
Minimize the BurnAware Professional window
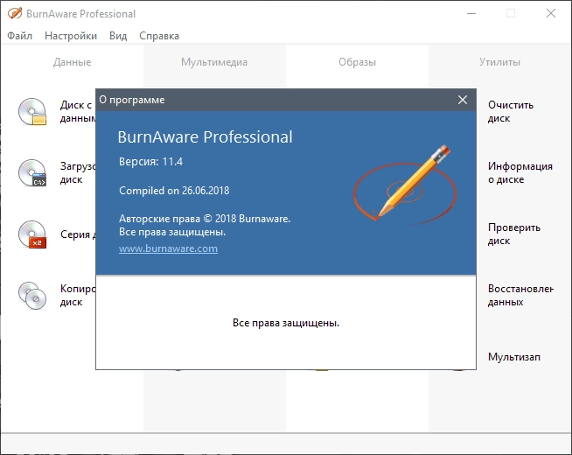(471, 13)
